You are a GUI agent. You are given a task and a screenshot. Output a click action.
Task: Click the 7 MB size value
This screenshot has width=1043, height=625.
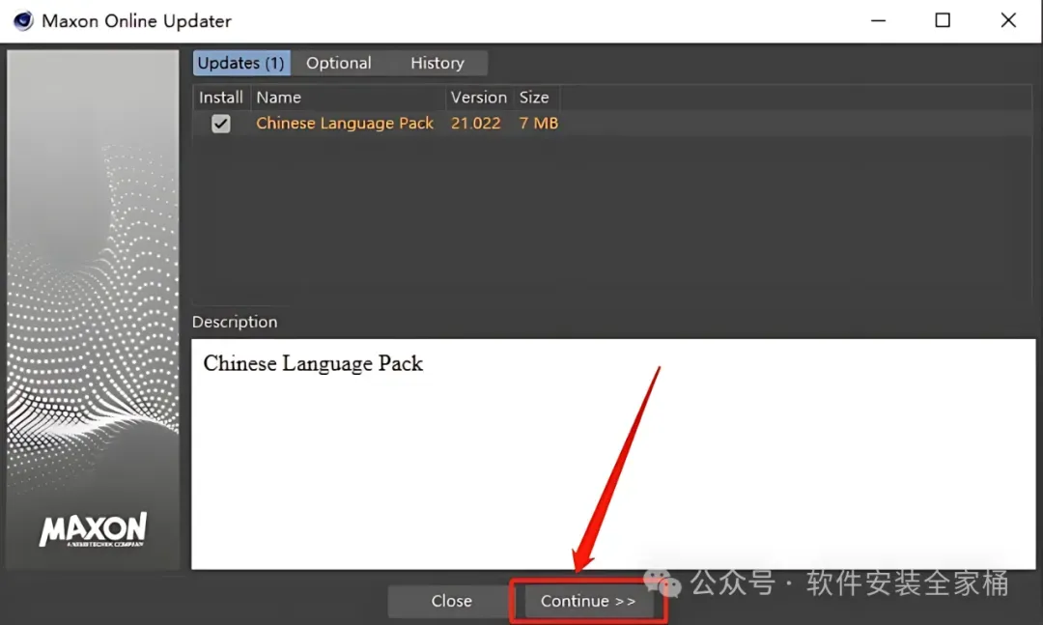tap(538, 123)
